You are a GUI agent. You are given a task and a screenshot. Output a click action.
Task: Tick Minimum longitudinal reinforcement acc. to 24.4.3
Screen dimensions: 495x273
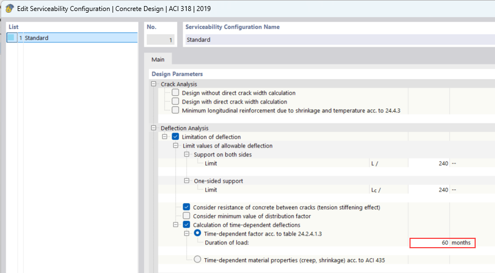(x=175, y=111)
